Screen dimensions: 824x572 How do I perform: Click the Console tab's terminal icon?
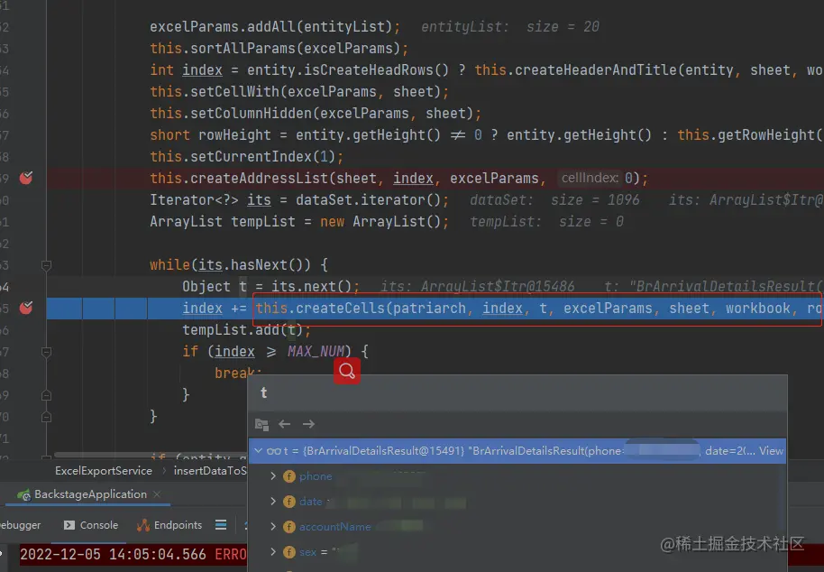(x=69, y=525)
